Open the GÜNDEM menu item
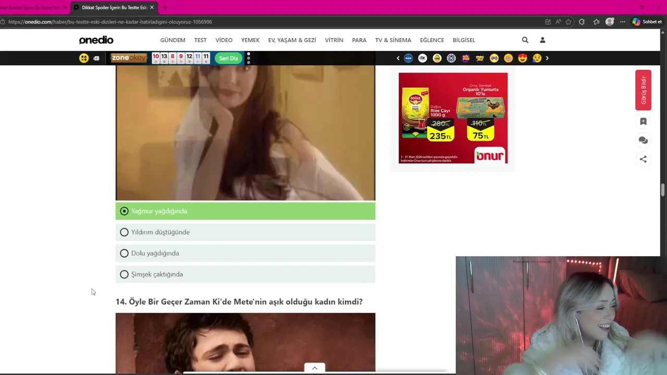667x375 pixels. 172,40
